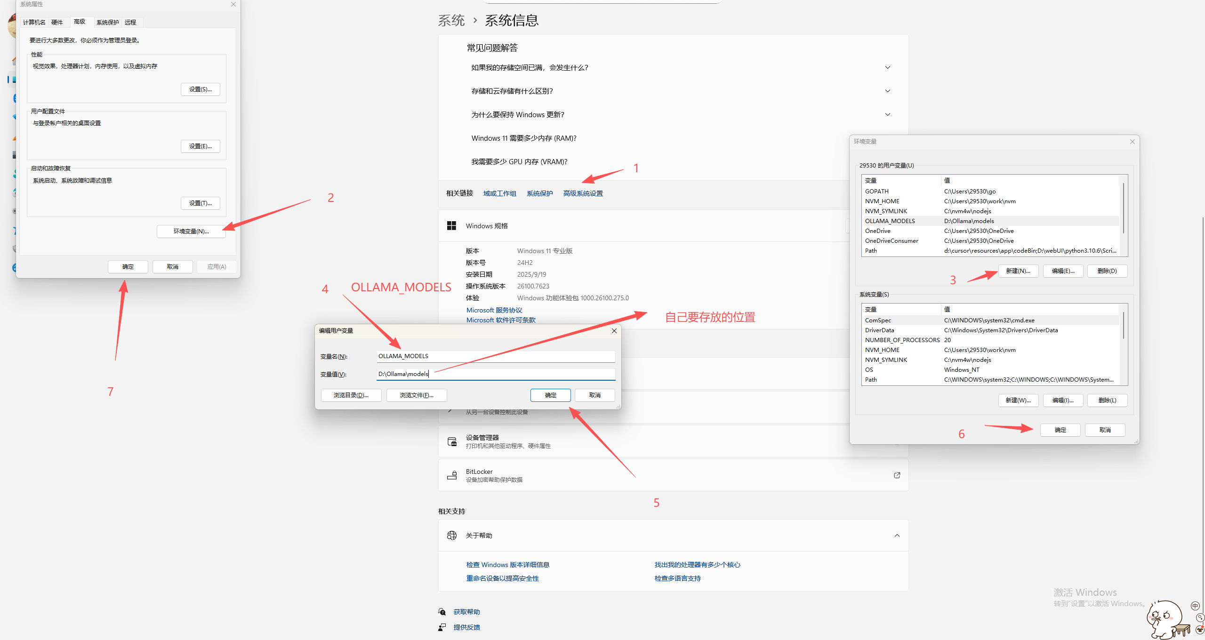Open Microsoft 服务协议 link

tap(494, 310)
